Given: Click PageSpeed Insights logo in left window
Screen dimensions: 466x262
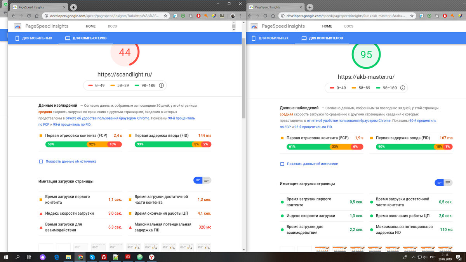Looking at the screenshot, I should 18,26.
